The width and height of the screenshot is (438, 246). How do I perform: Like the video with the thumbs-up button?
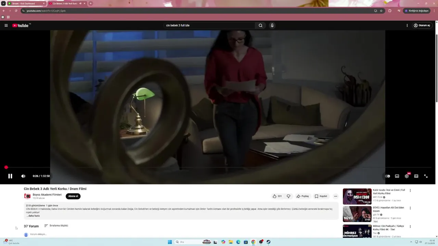click(277, 196)
